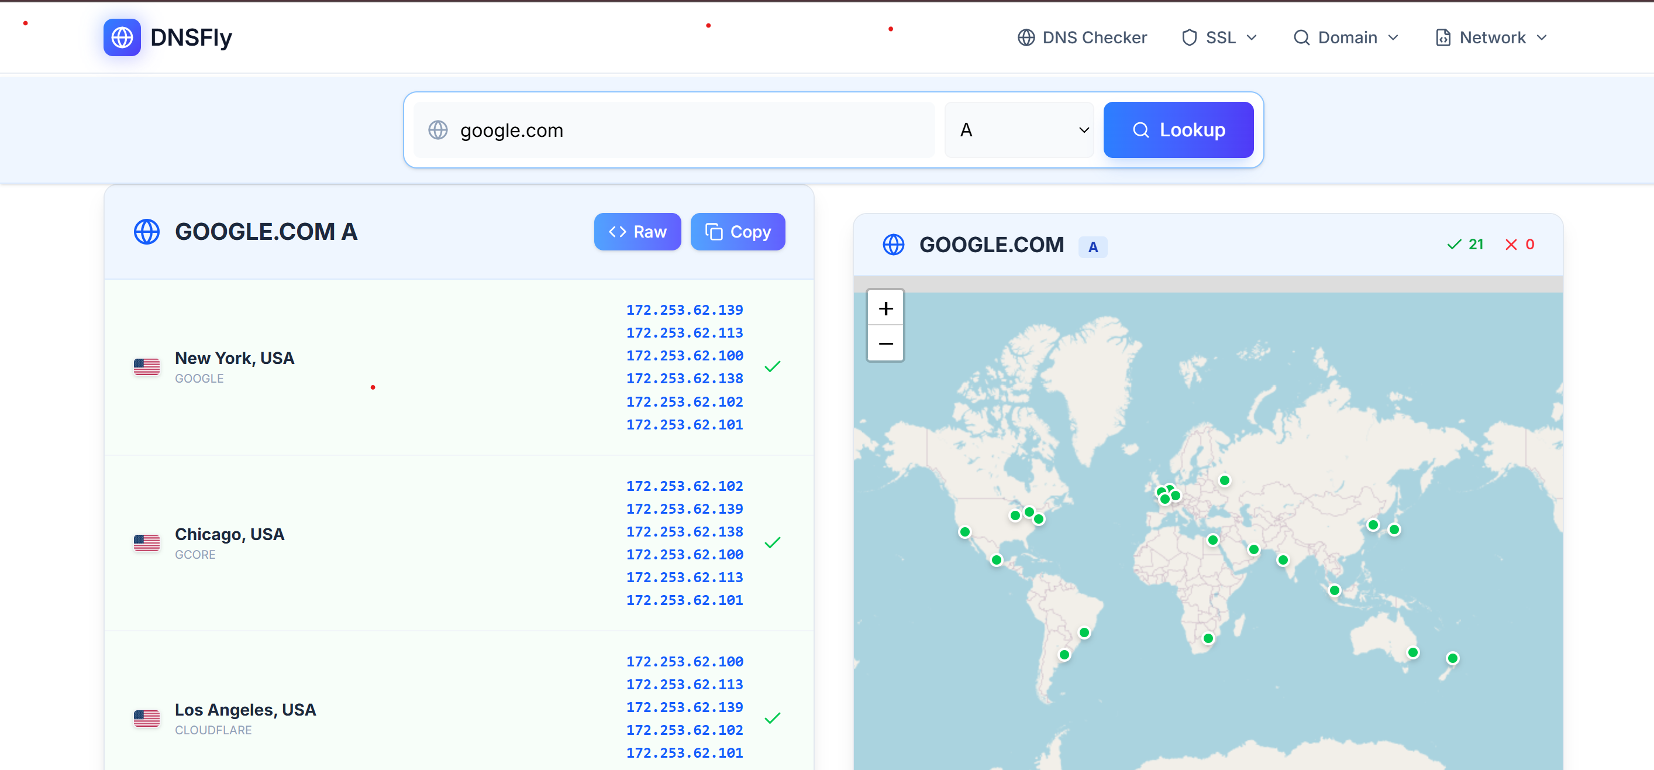Click the globe icon inside the search field

[x=438, y=130]
